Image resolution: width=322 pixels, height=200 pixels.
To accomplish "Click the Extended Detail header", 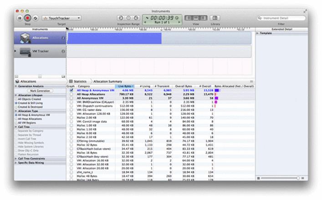I will [282, 29].
